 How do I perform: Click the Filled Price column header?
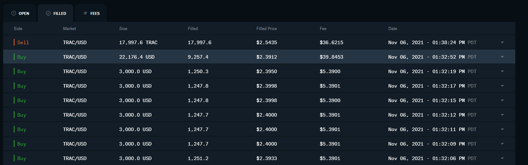pyautogui.click(x=266, y=29)
